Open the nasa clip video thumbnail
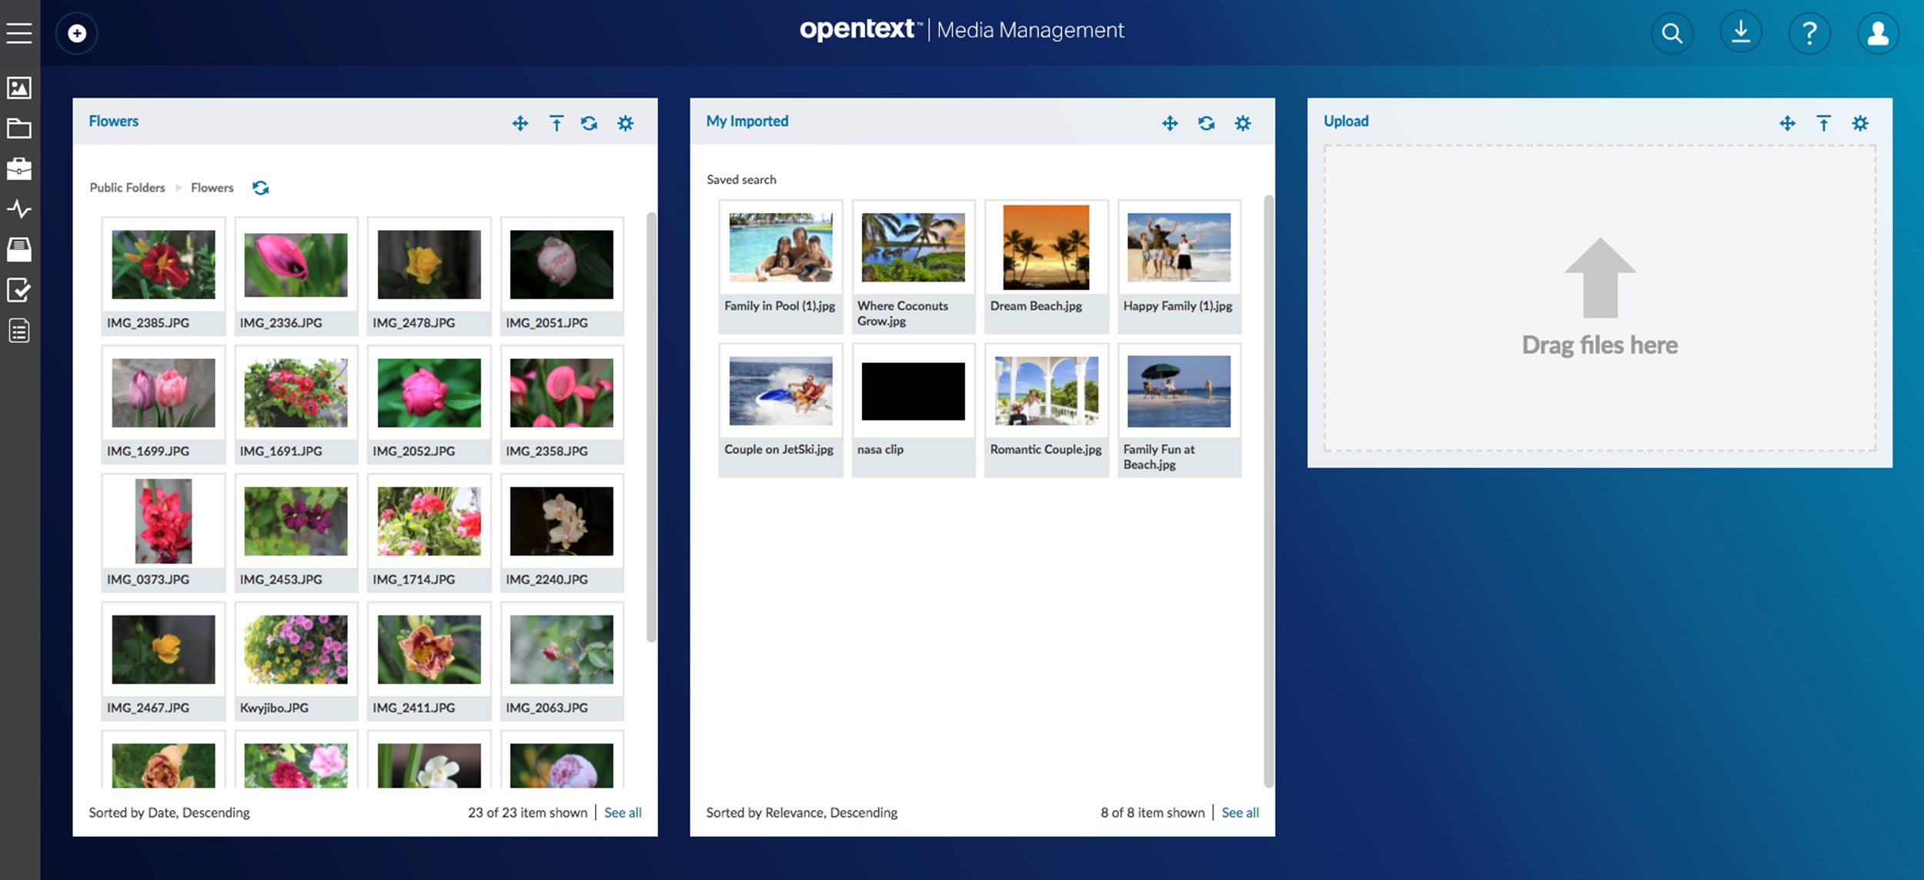The image size is (1924, 880). pos(914,391)
